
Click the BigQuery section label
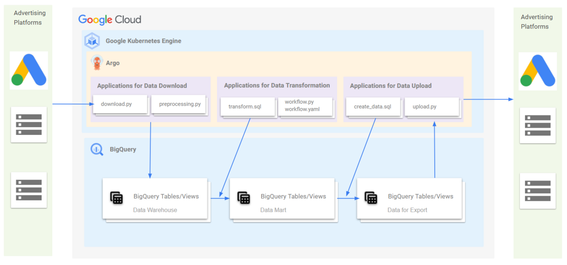coord(123,149)
